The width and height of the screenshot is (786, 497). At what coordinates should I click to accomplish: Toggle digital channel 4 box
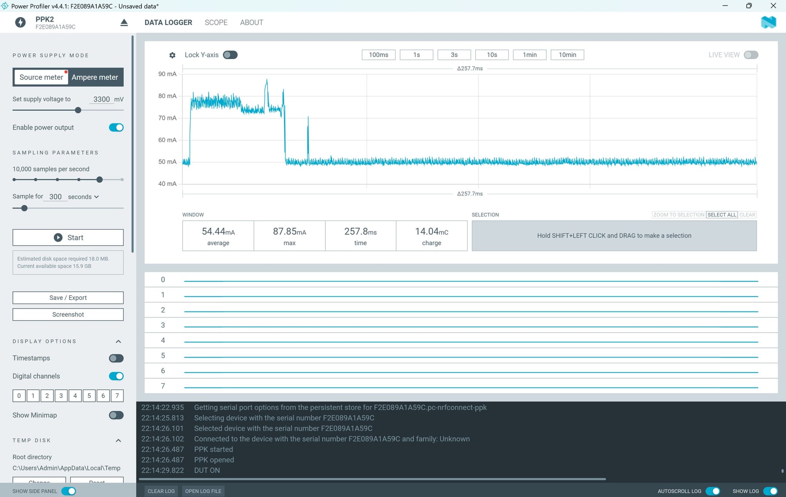(x=75, y=396)
